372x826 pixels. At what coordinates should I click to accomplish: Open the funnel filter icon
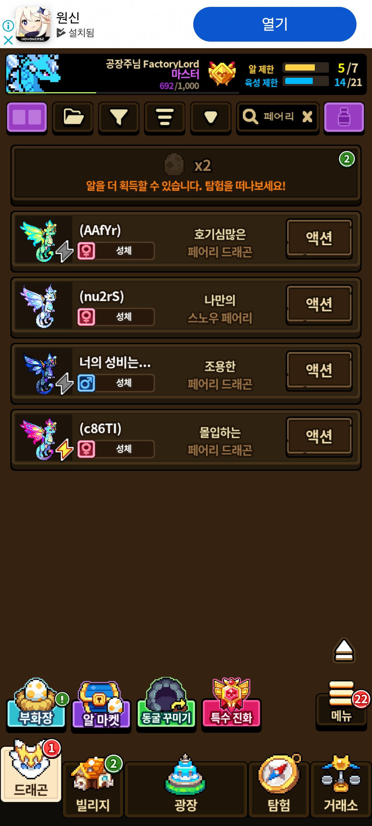[119, 117]
